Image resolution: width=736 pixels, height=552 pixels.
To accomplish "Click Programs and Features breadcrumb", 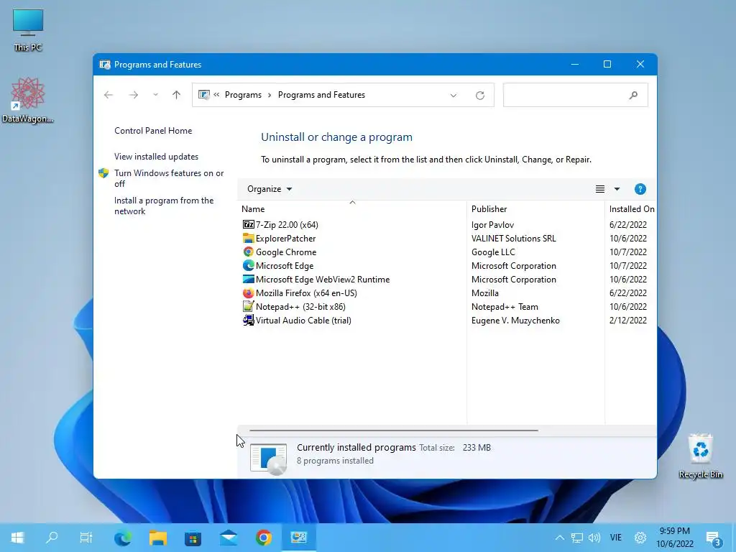I will pyautogui.click(x=321, y=95).
